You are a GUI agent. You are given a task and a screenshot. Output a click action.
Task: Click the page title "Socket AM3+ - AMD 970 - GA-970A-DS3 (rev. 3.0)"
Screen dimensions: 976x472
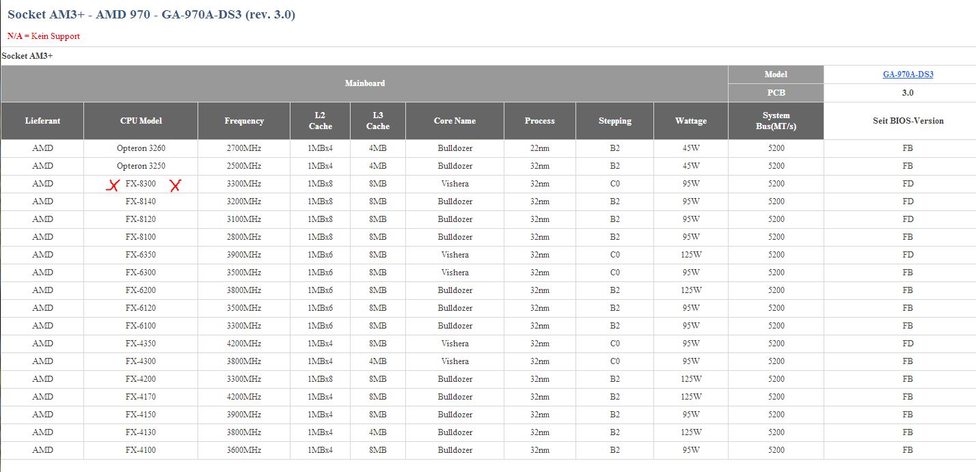pyautogui.click(x=152, y=14)
